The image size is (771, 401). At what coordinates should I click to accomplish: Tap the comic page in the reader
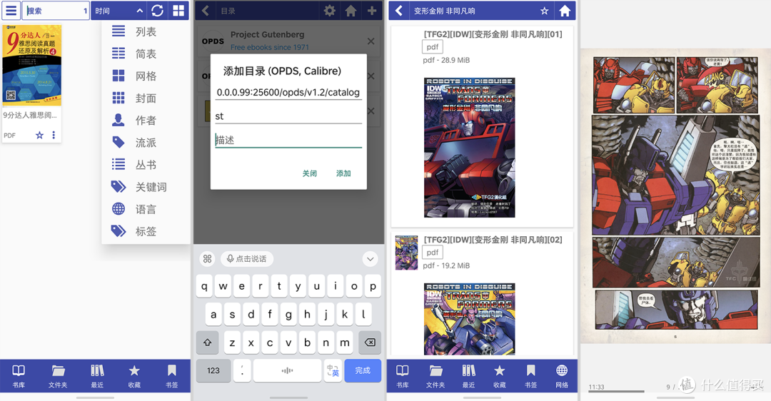pos(675,195)
